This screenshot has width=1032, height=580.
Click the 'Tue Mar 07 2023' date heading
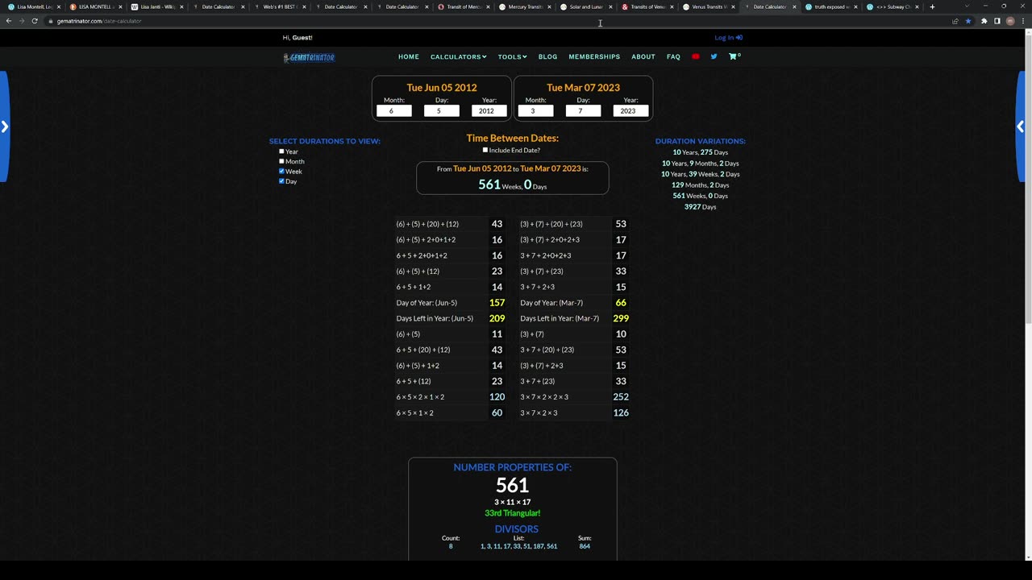click(583, 87)
